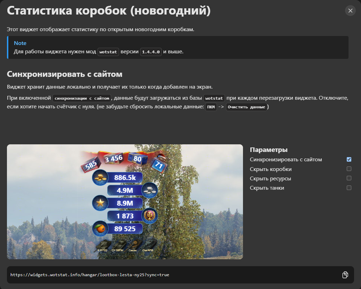Click the wotstat badge in the Note box
Screen dimensions: 361x289
click(x=108, y=52)
